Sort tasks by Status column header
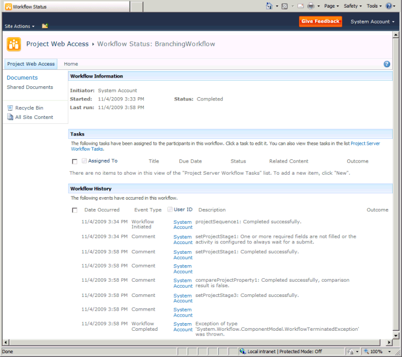This screenshot has height=357, width=402. pos(238,161)
